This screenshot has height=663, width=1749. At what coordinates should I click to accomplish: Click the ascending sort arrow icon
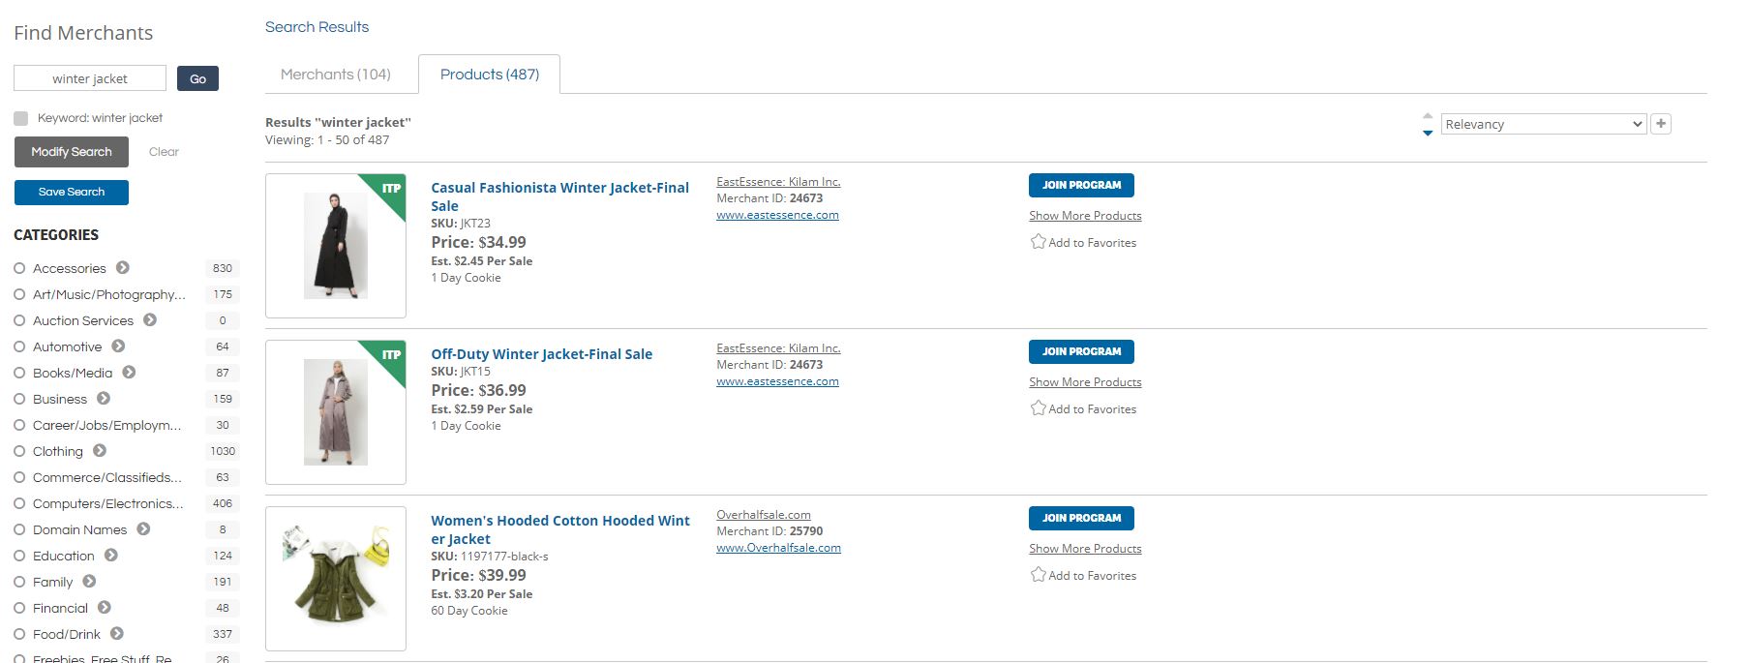pos(1428,116)
